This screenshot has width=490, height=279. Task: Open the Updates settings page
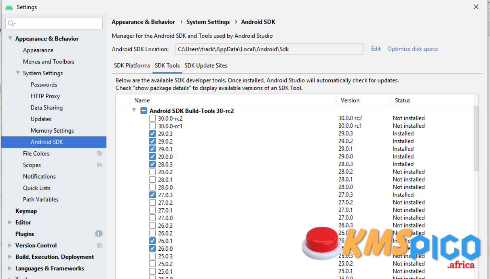41,119
